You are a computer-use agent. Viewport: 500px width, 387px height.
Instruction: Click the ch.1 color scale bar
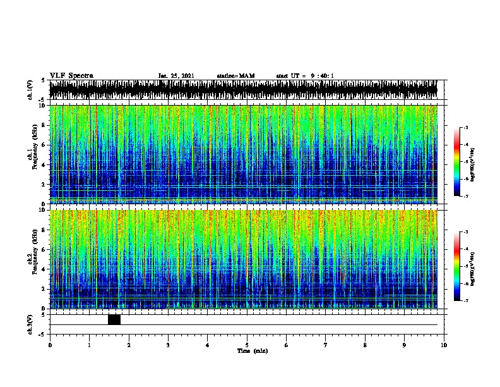(457, 162)
